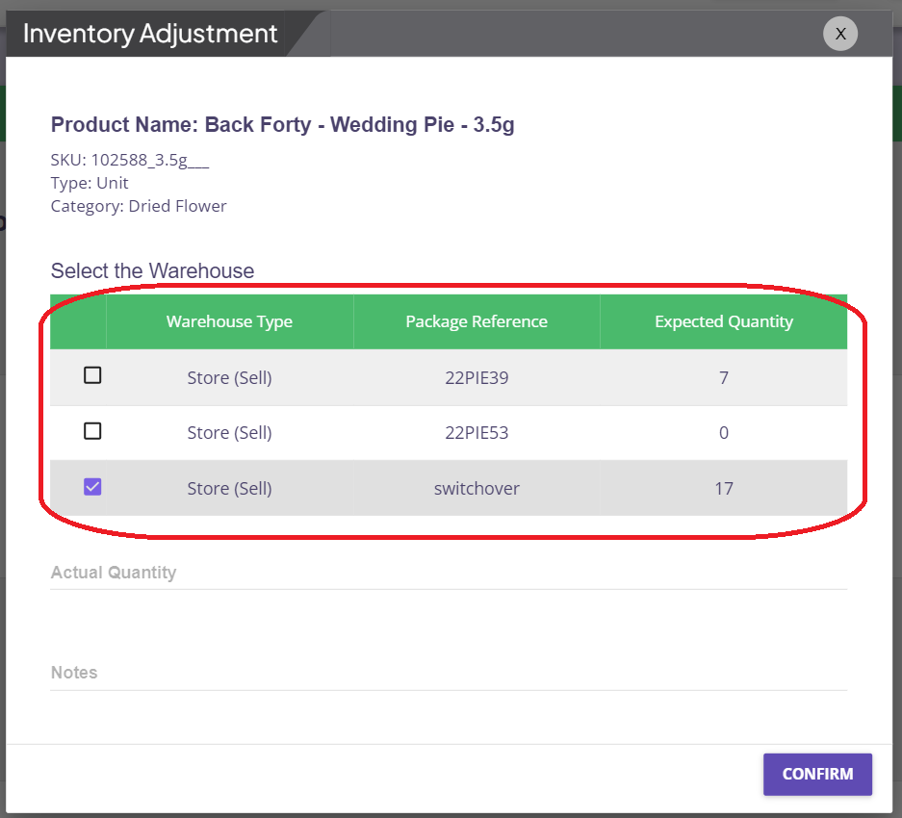Click the Warehouse Type column header

pyautogui.click(x=229, y=321)
